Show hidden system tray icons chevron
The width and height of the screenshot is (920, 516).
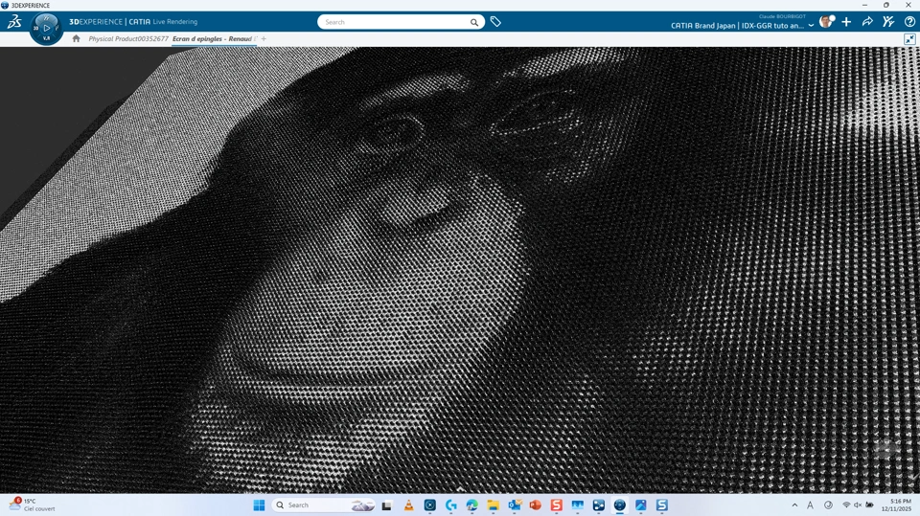pos(794,505)
